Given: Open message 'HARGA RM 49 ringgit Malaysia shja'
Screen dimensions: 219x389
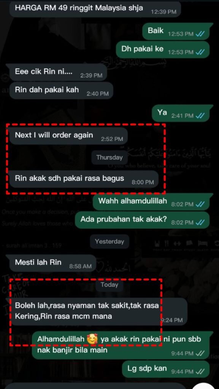Looking at the screenshot, I should (95, 9).
